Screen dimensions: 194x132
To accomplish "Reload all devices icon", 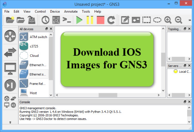I will (111, 20).
